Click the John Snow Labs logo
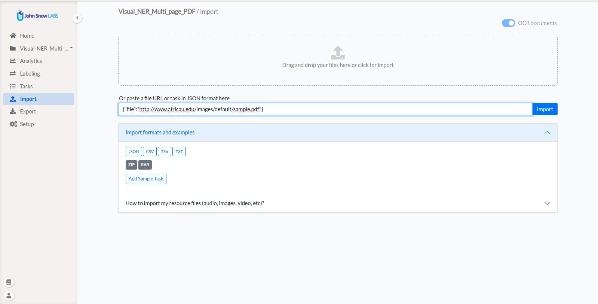The image size is (598, 304). [37, 15]
